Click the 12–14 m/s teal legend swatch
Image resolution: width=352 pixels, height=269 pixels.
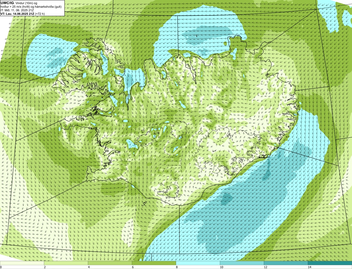286,263
